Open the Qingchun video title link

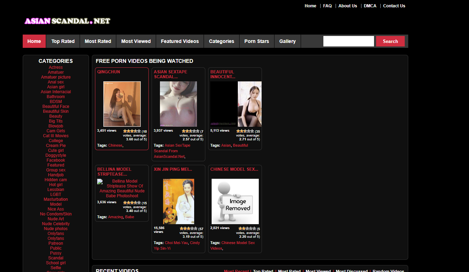click(x=109, y=72)
